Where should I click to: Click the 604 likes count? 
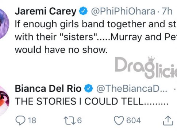[x=134, y=120]
